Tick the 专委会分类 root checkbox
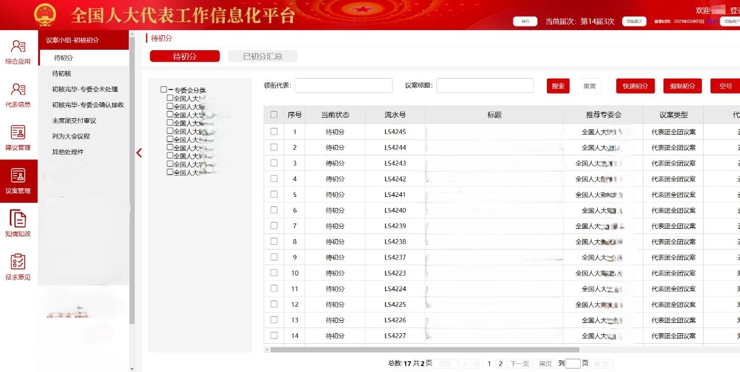Viewport: 740px width, 372px height. pyautogui.click(x=164, y=90)
